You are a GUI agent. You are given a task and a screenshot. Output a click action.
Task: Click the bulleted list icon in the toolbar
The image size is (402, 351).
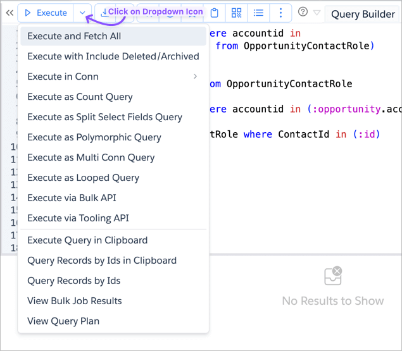tap(258, 13)
